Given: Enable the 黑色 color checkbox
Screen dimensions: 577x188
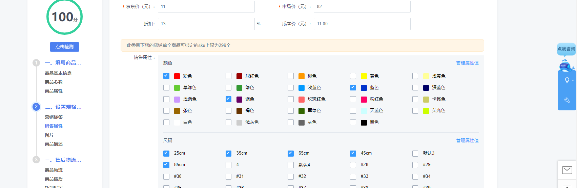Looking at the screenshot, I should point(353,122).
